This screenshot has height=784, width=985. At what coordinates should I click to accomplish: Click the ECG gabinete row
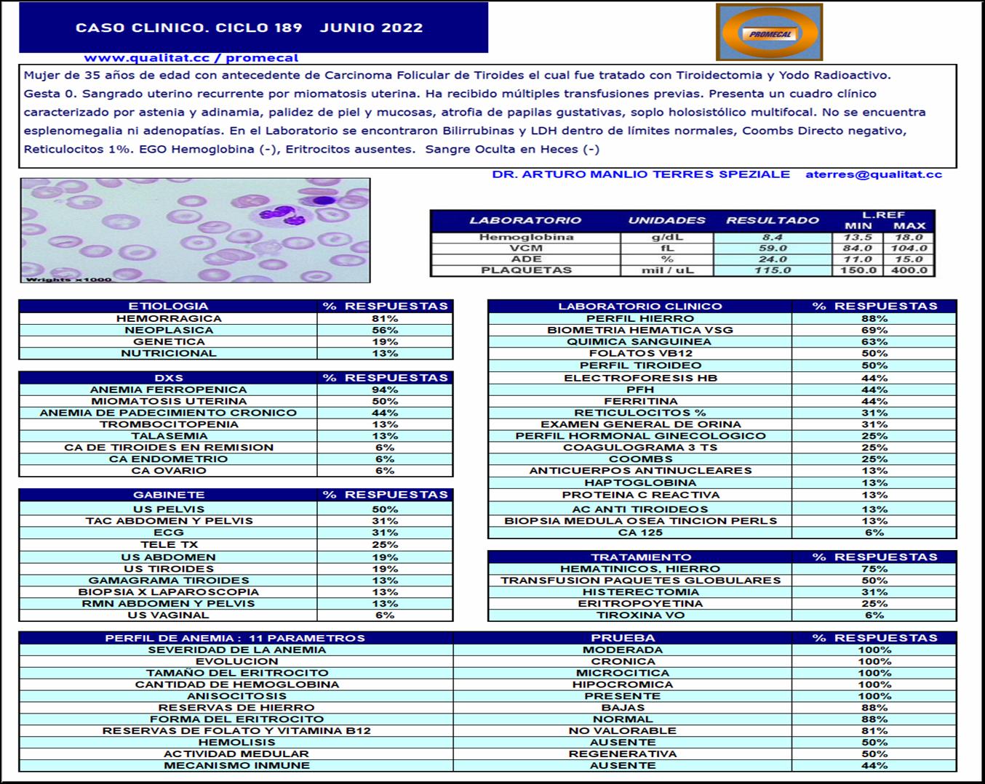[236, 533]
